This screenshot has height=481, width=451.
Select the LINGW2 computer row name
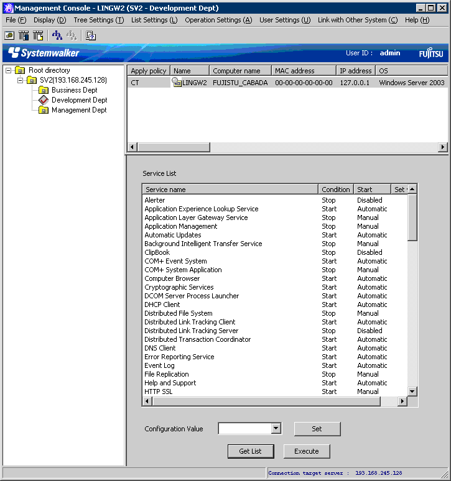click(195, 83)
